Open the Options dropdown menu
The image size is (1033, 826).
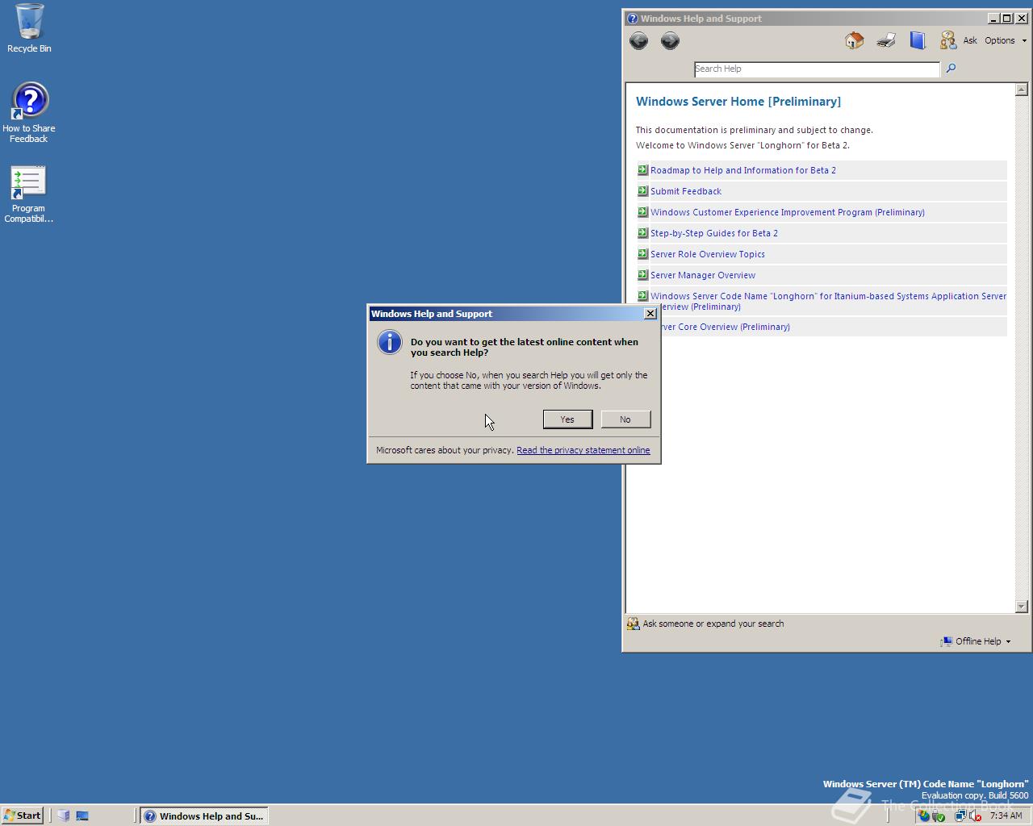[1006, 40]
